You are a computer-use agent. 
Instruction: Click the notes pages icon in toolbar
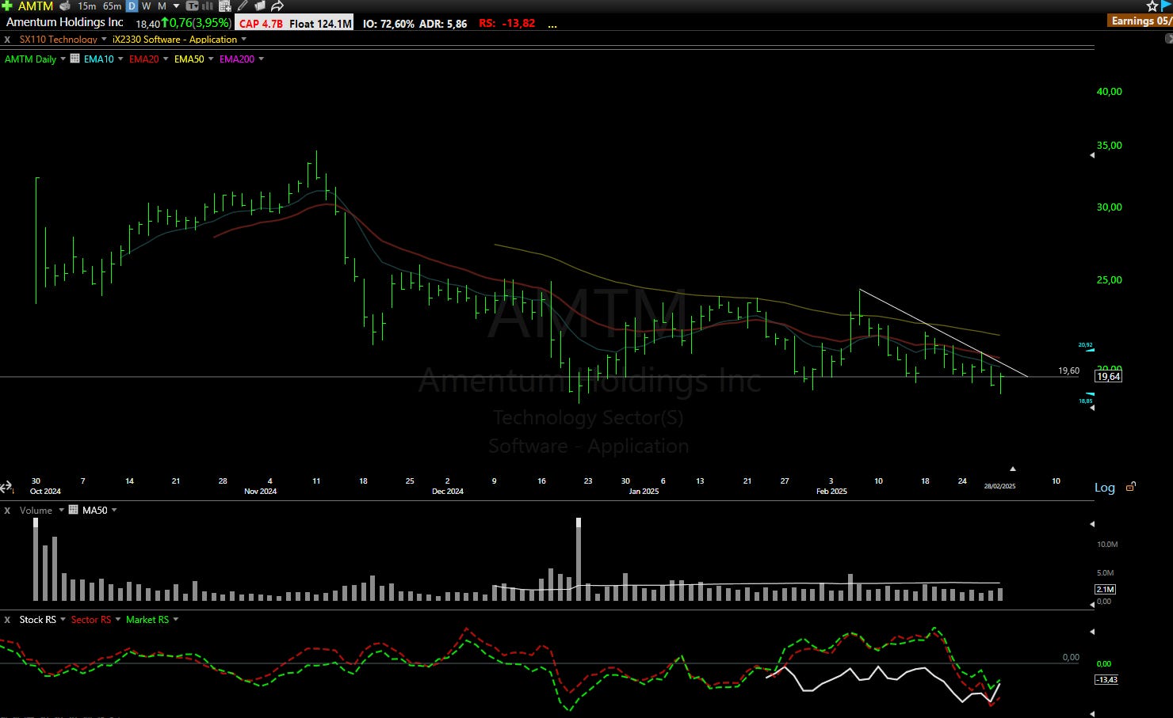pos(259,6)
